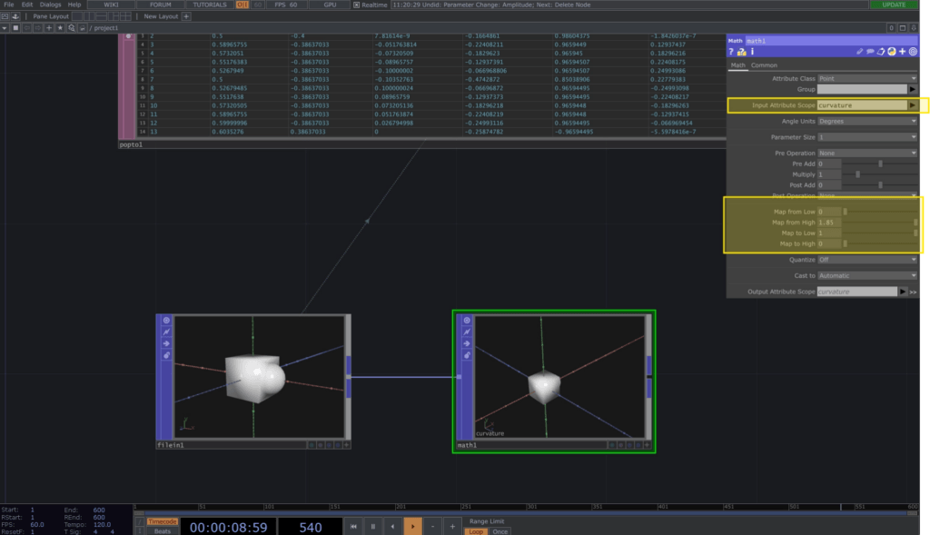Toggle the orange power O|I button
Screen dimensions: 930x535
[x=242, y=5]
